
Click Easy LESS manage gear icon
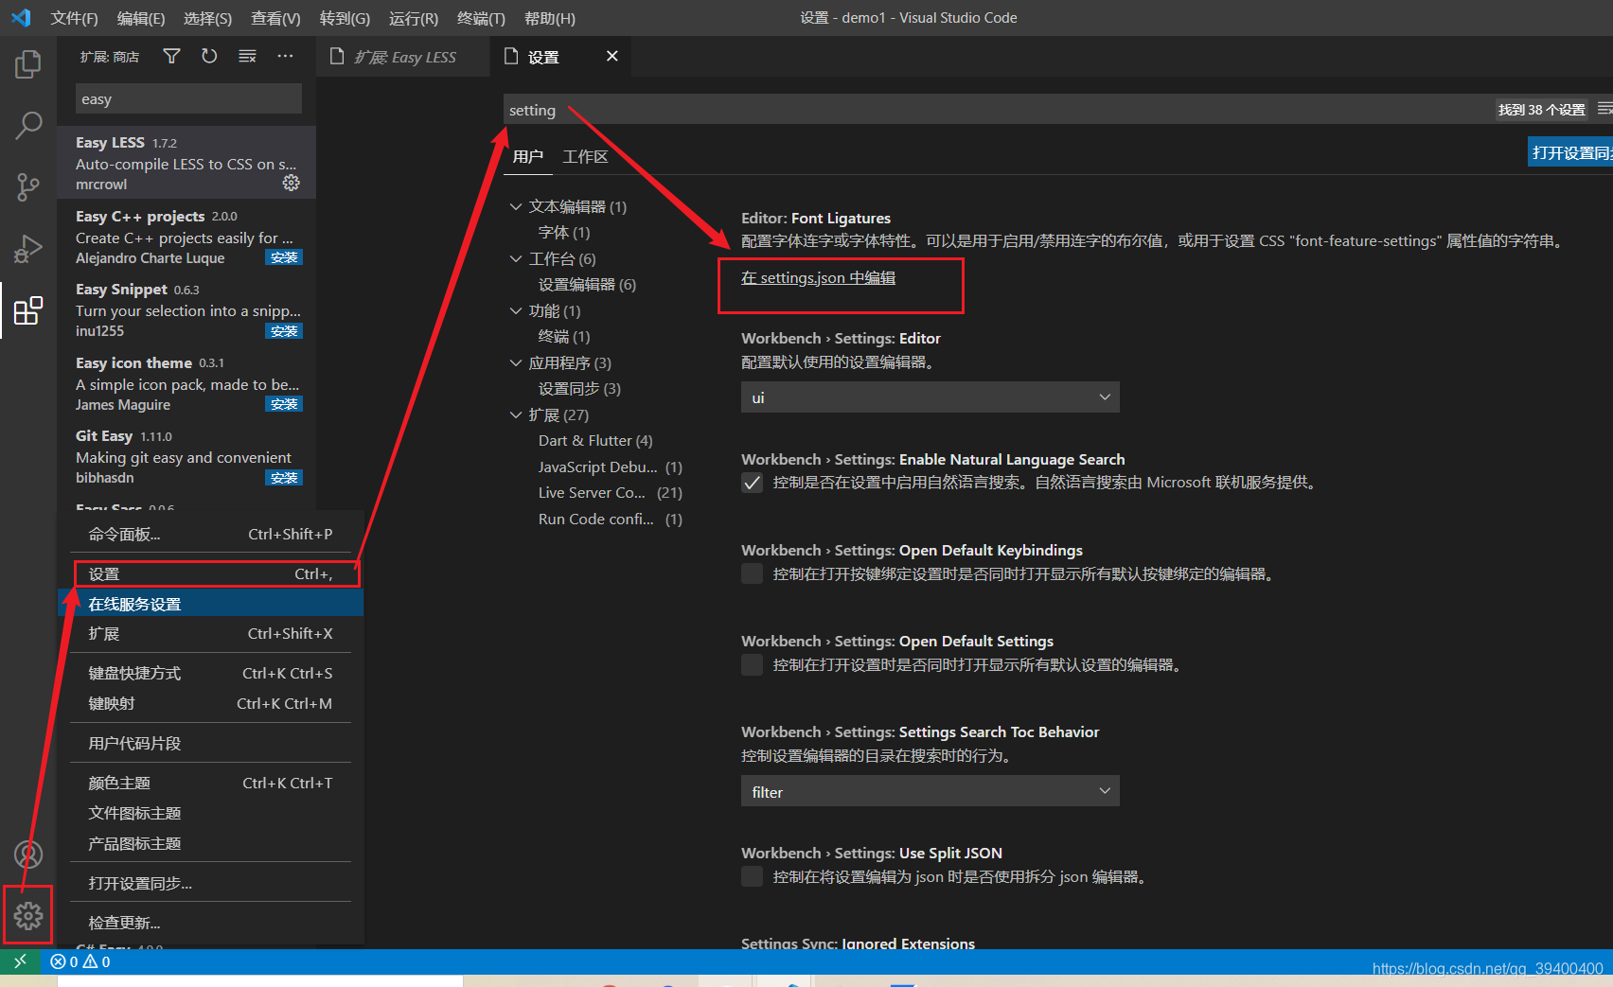(292, 183)
